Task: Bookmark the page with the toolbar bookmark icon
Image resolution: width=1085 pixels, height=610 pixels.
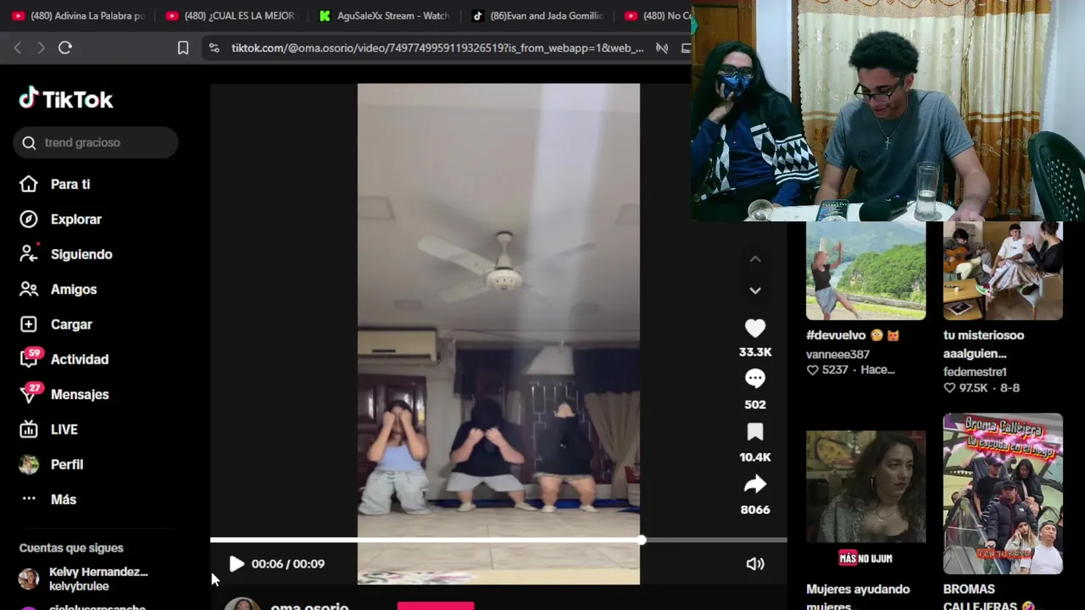Action: click(183, 48)
